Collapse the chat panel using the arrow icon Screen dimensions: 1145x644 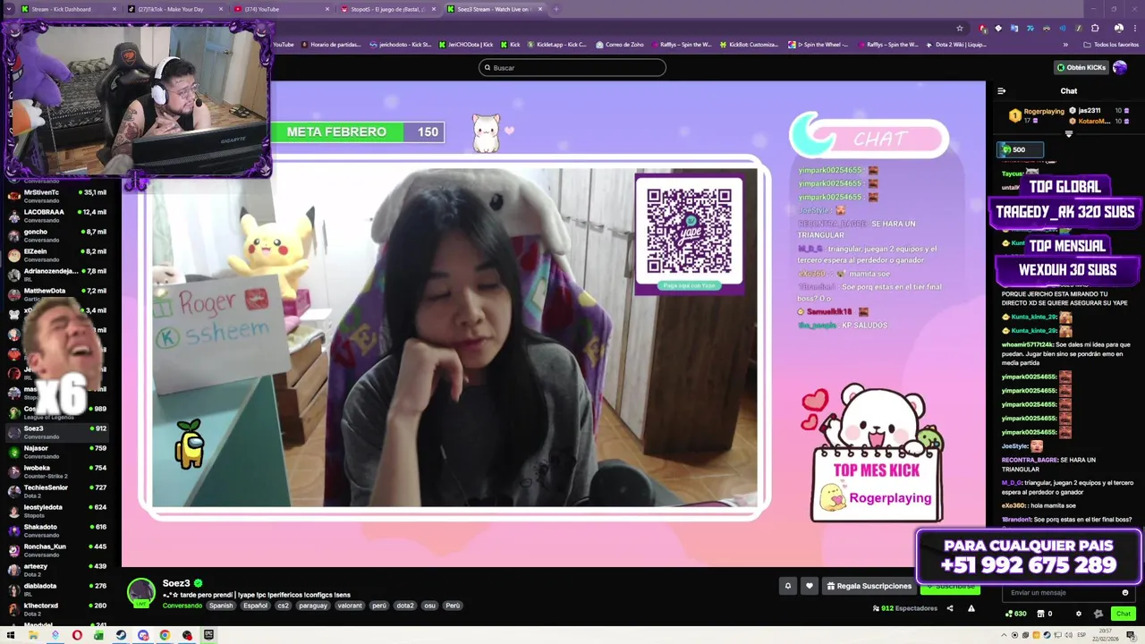1001,90
